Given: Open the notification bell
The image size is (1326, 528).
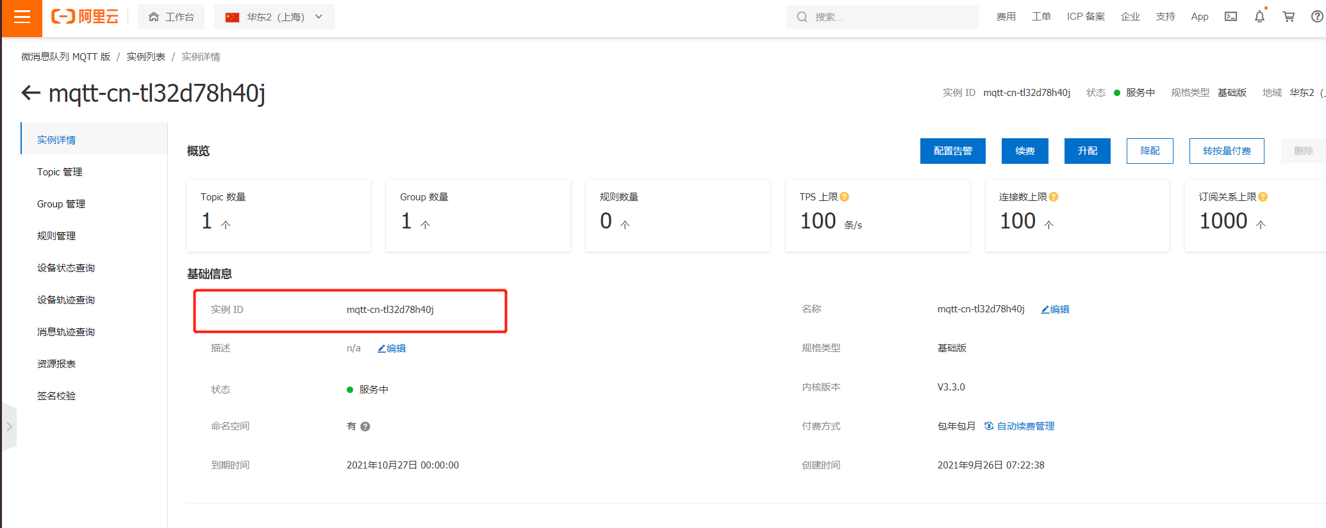Looking at the screenshot, I should click(1259, 17).
